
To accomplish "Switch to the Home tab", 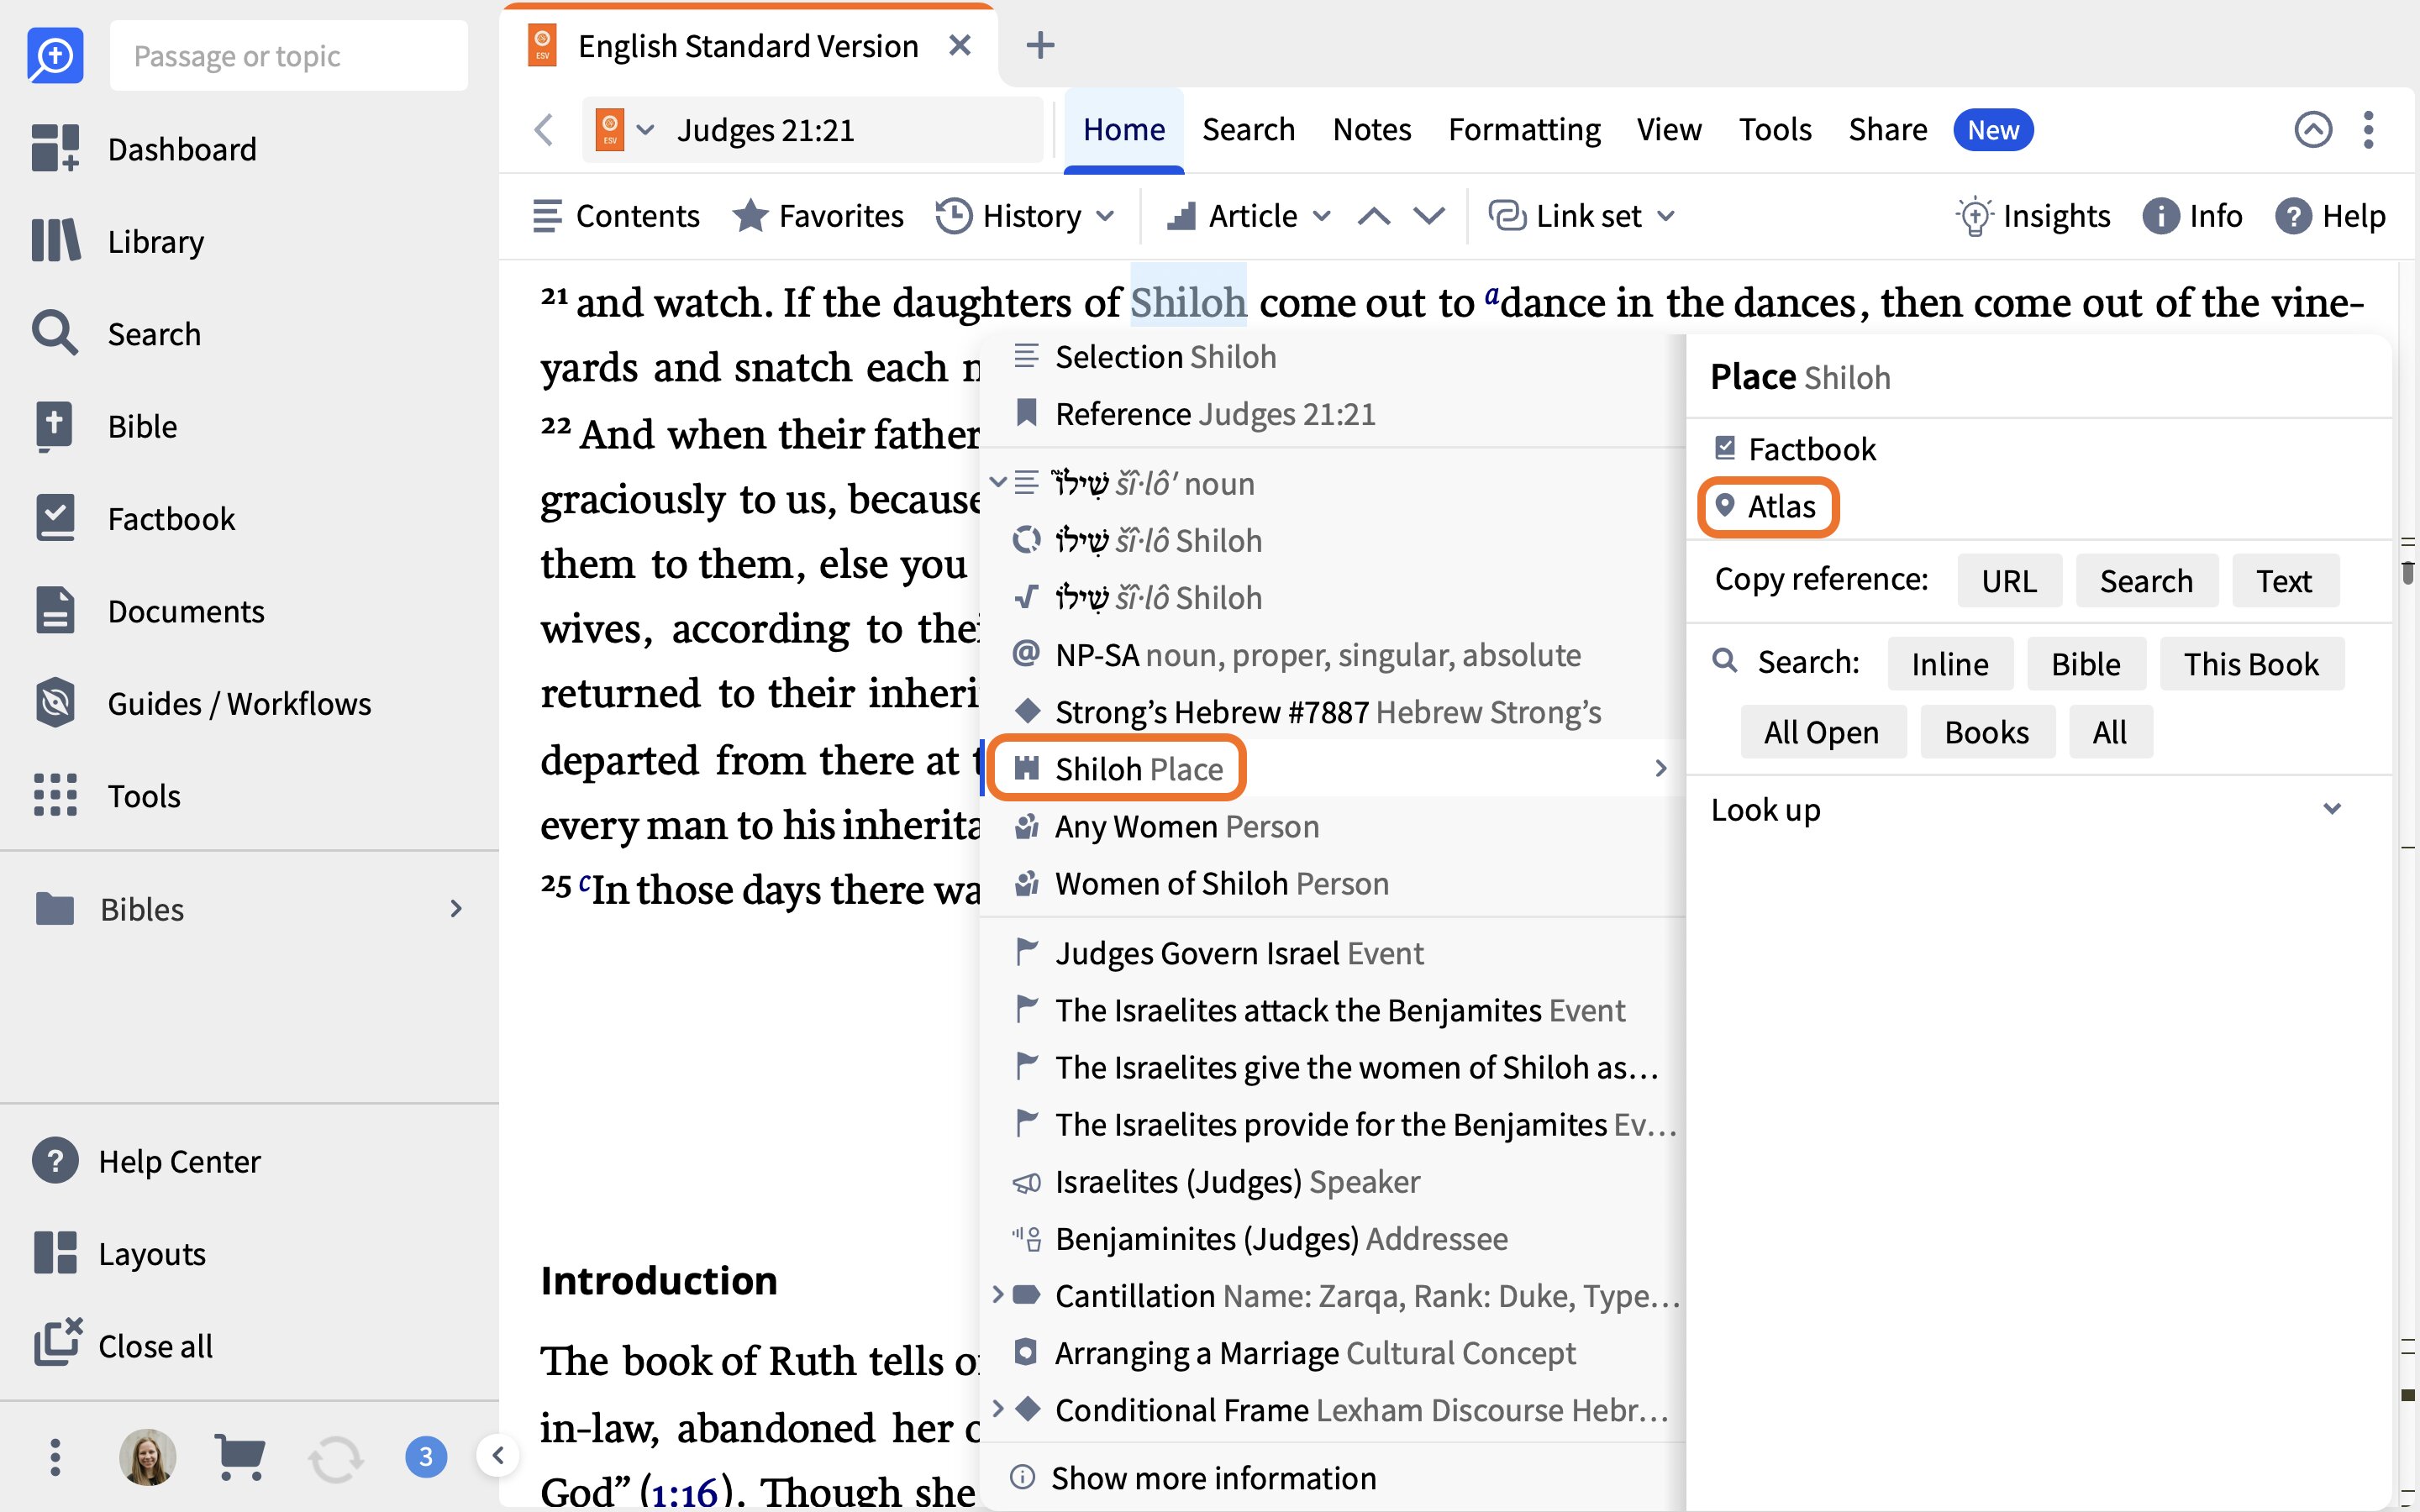I will click(1124, 130).
